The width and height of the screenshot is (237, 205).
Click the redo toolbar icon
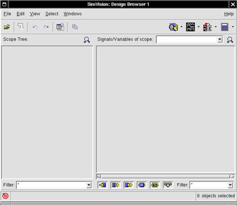point(46,27)
